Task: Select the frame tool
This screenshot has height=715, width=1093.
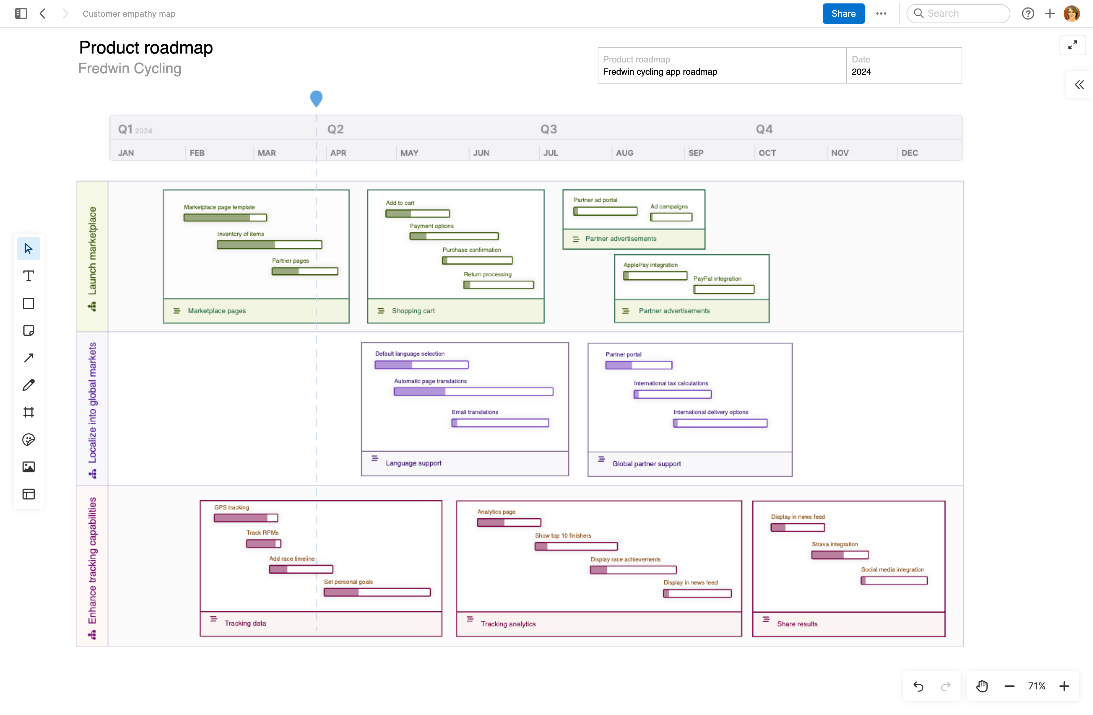Action: coord(28,412)
